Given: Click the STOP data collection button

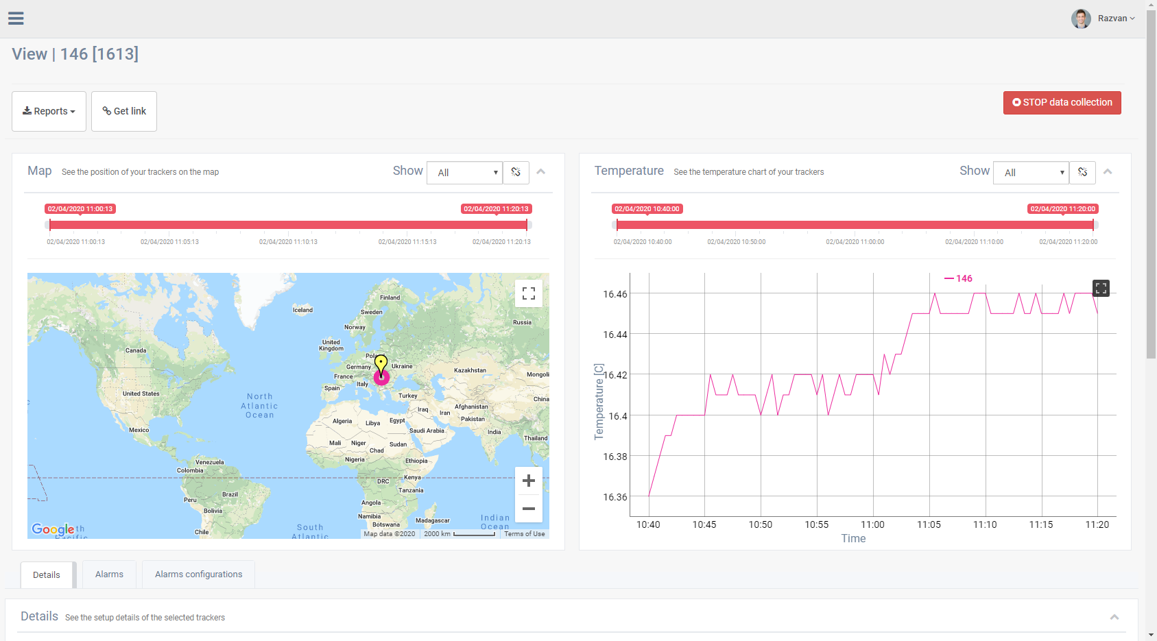Looking at the screenshot, I should click(1062, 103).
